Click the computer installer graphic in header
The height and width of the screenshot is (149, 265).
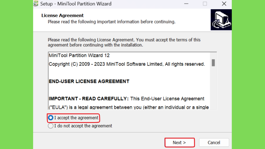221,20
